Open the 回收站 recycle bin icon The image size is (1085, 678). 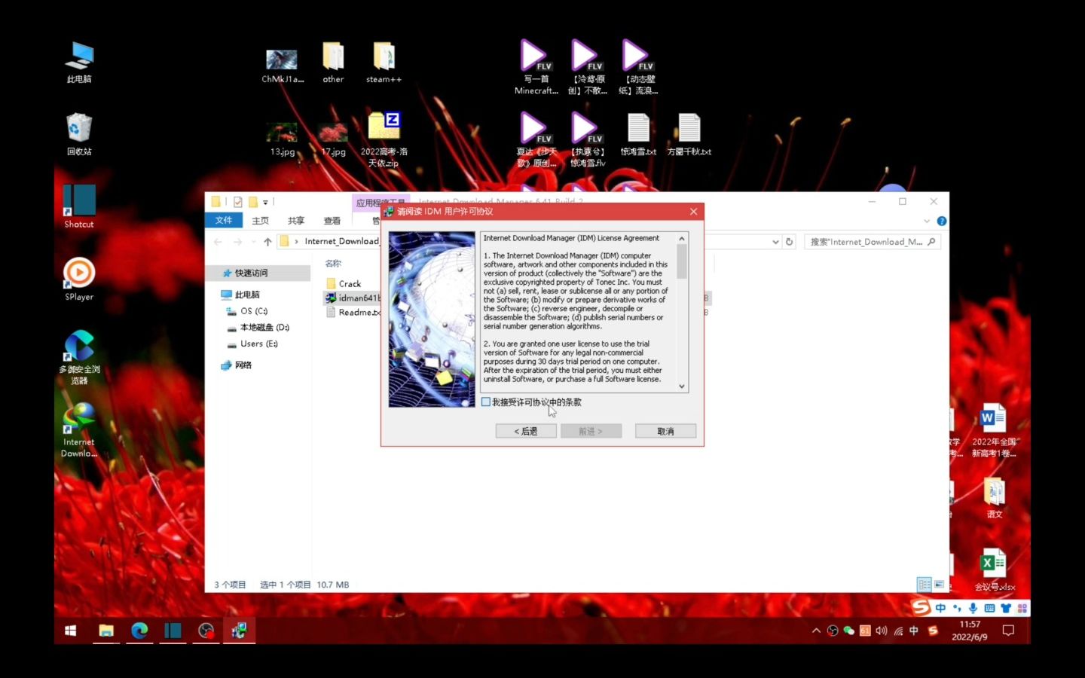[x=79, y=134]
